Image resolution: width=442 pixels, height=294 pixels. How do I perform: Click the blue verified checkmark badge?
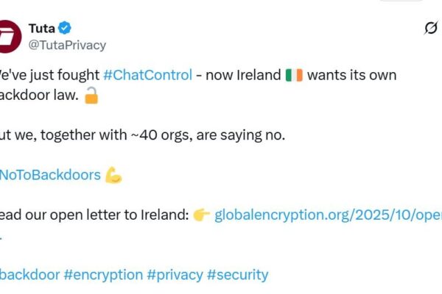(x=66, y=29)
